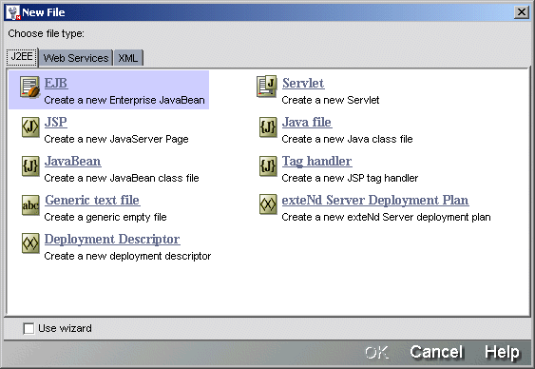Select 'Create a new Enterprise JavaBean' text
This screenshot has height=369, width=535.
[x=124, y=100]
